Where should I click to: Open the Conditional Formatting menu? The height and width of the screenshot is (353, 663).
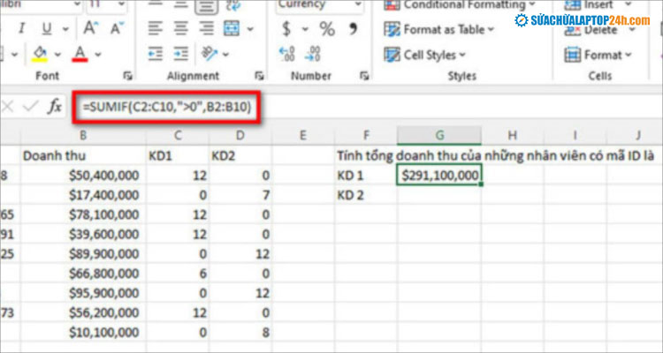[460, 5]
